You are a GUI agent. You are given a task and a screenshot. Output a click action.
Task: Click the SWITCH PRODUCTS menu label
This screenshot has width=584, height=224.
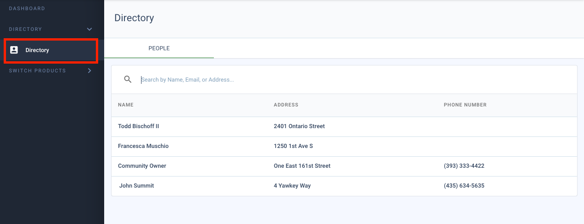coord(37,71)
